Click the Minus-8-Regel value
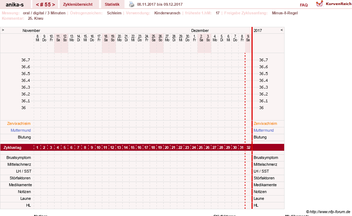The height and width of the screenshot is (216, 352). [285, 13]
